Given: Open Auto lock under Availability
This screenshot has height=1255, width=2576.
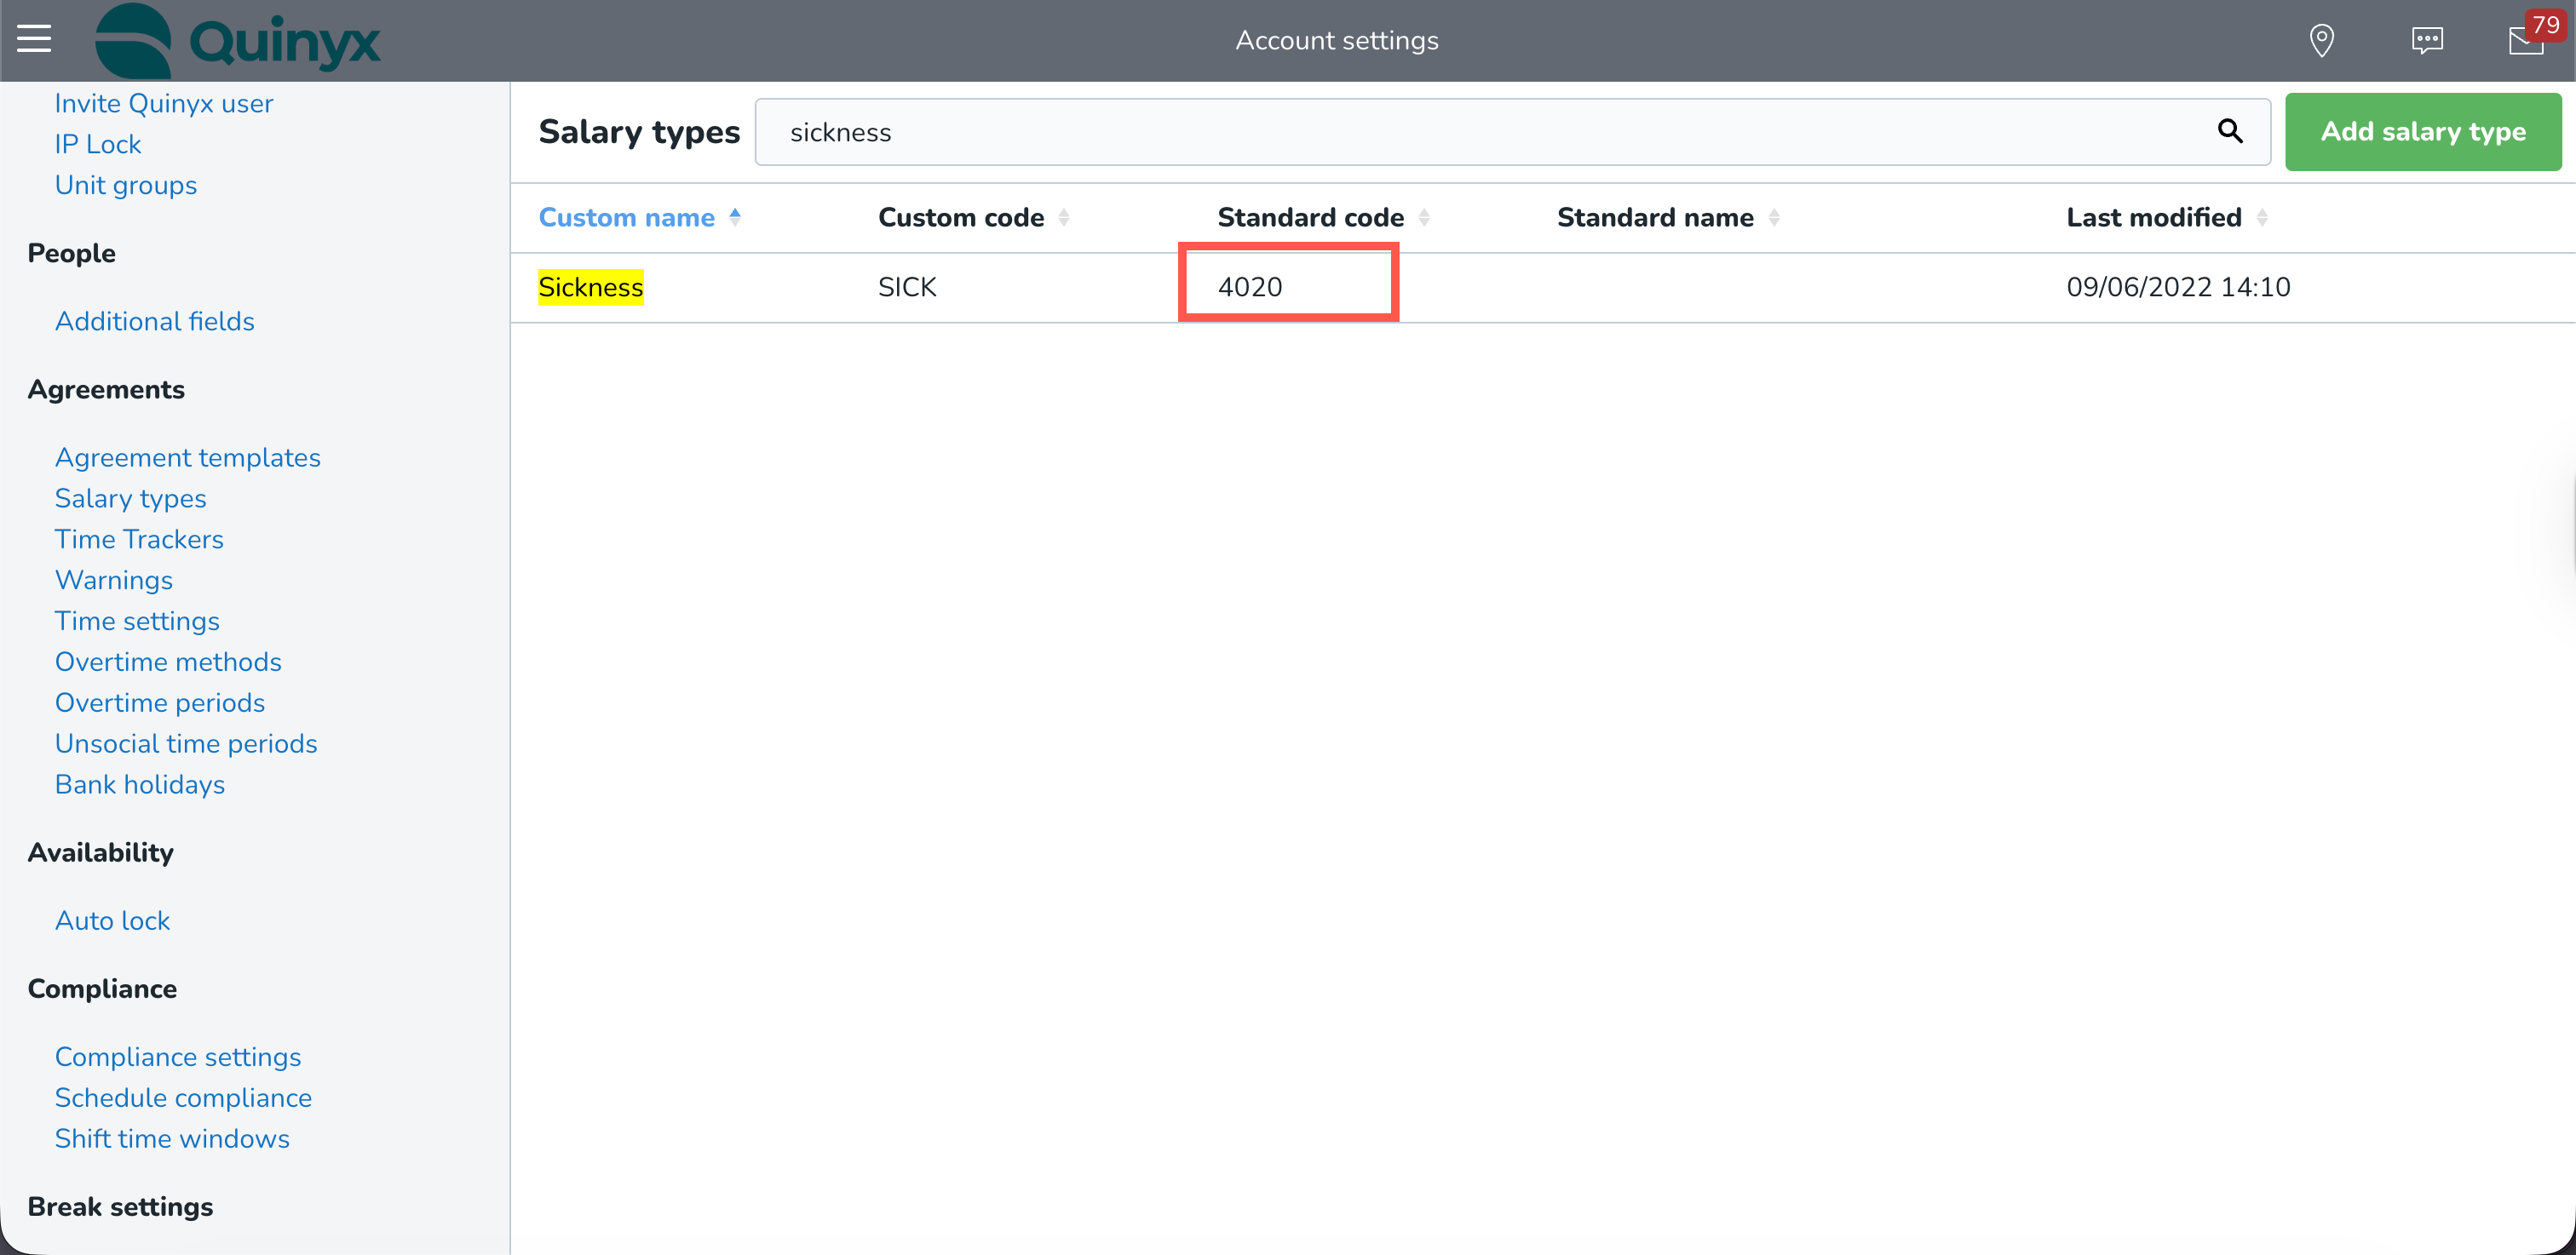Looking at the screenshot, I should tap(112, 920).
